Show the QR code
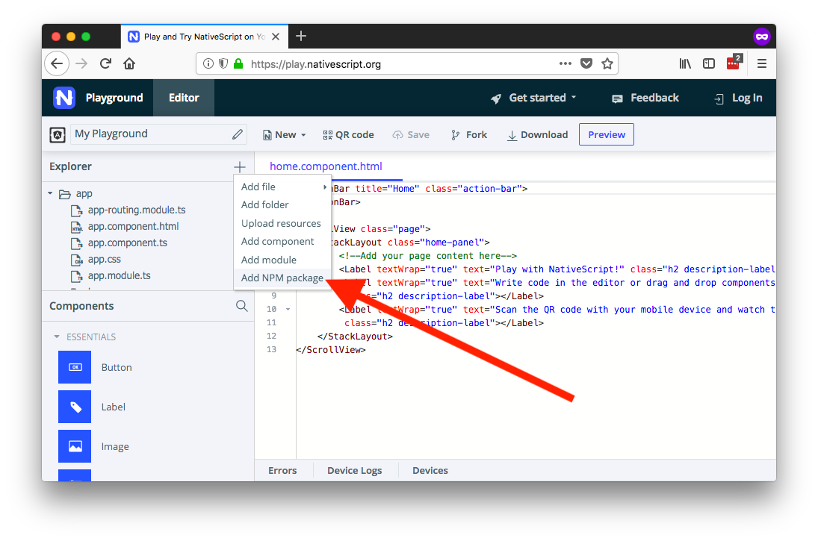This screenshot has height=541, width=818. pos(348,135)
